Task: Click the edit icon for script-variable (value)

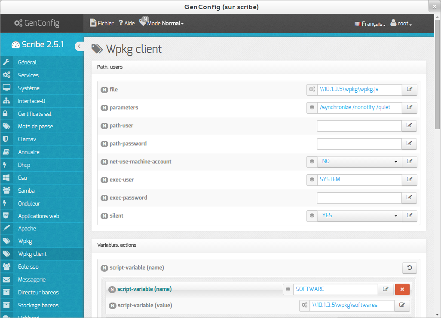Action: pyautogui.click(x=402, y=305)
